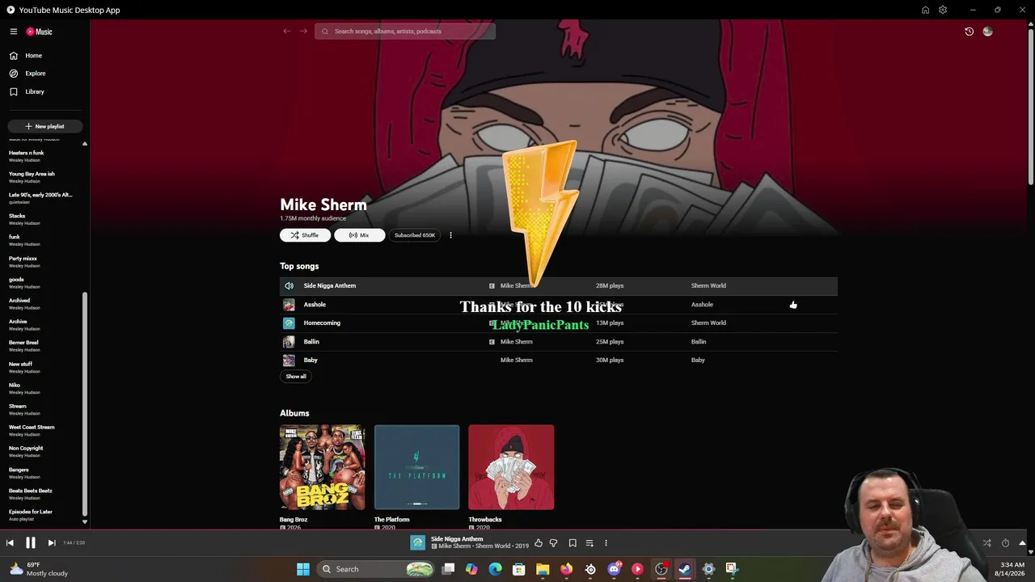The image size is (1035, 582).
Task: Click the Windows taskbar Search box
Action: pyautogui.click(x=376, y=569)
